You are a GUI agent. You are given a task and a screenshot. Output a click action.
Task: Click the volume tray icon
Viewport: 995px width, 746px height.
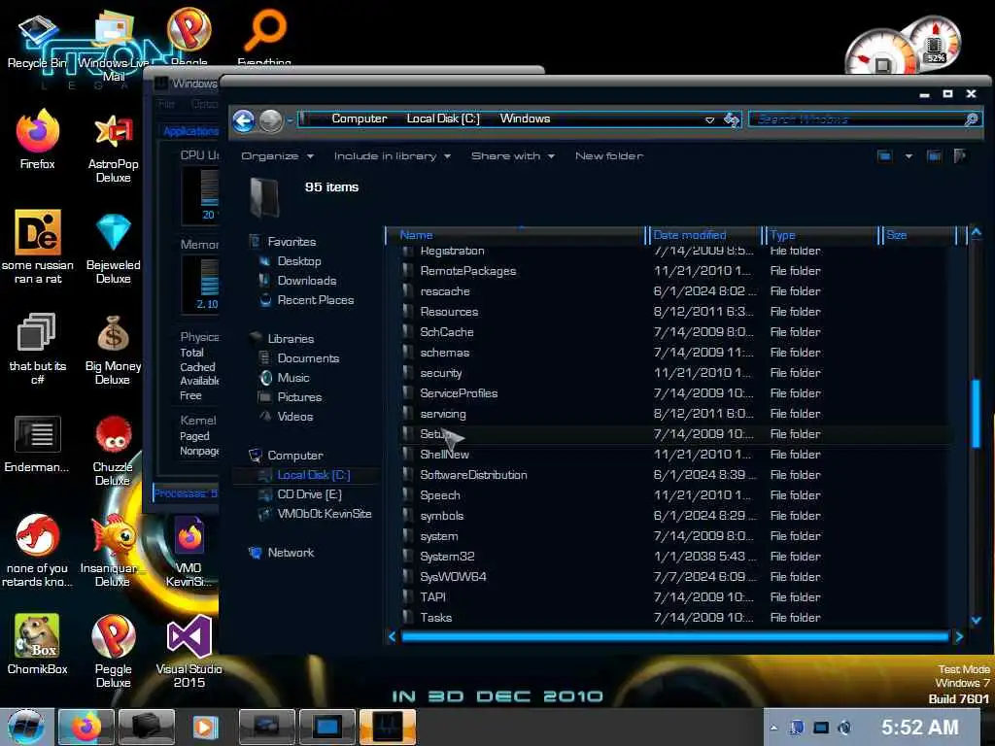pos(844,728)
